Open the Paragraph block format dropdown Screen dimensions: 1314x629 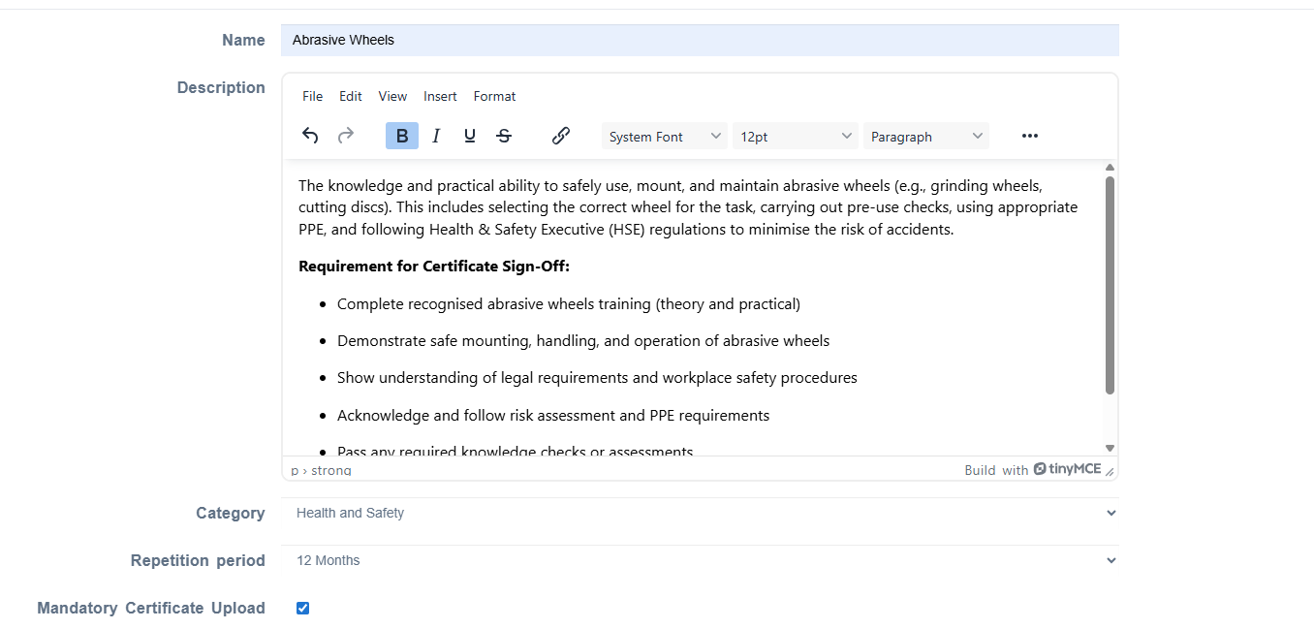click(x=926, y=137)
